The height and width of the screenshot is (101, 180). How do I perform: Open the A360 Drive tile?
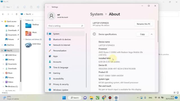coord(33,45)
